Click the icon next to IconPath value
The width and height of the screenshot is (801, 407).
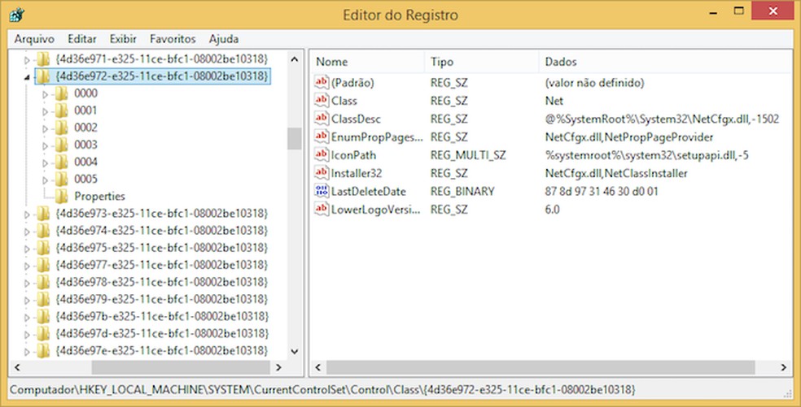click(322, 154)
